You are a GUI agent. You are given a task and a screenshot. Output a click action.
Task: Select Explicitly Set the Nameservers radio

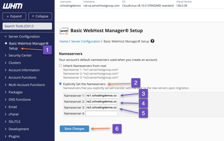60,84
